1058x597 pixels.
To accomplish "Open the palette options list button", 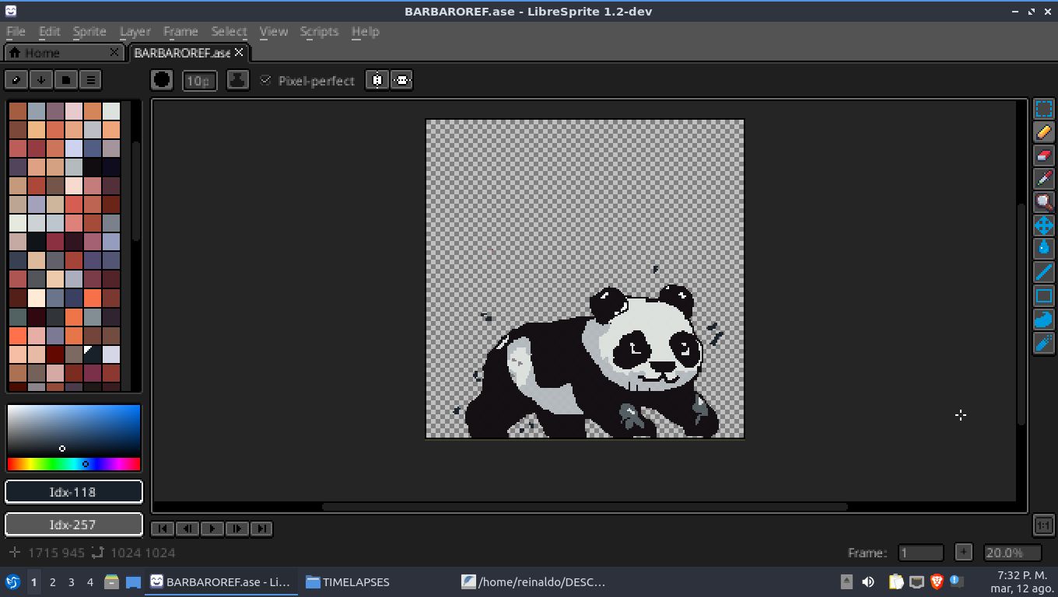I will 91,79.
